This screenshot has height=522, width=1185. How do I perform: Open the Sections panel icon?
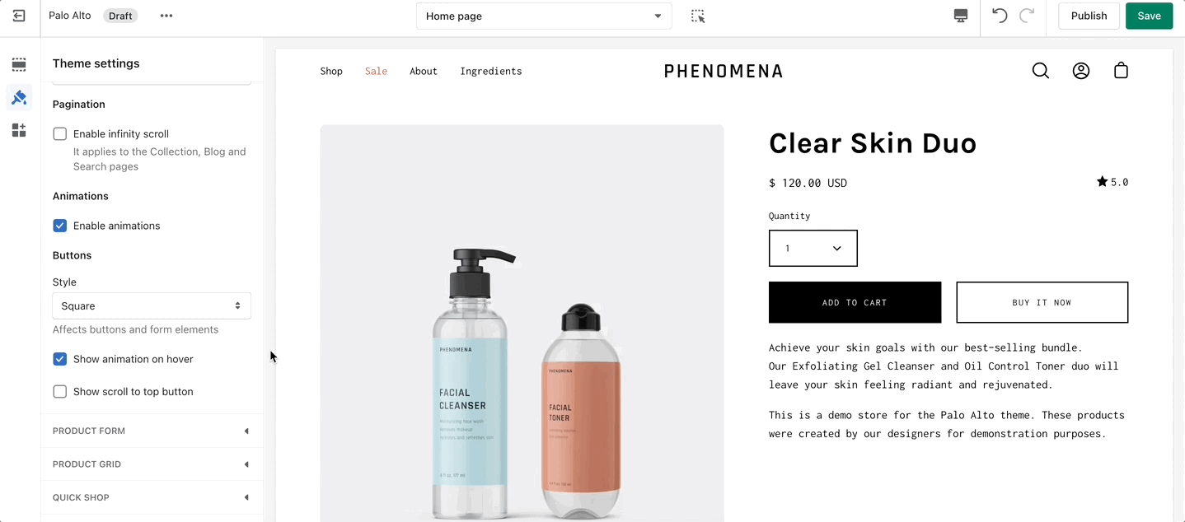[19, 64]
